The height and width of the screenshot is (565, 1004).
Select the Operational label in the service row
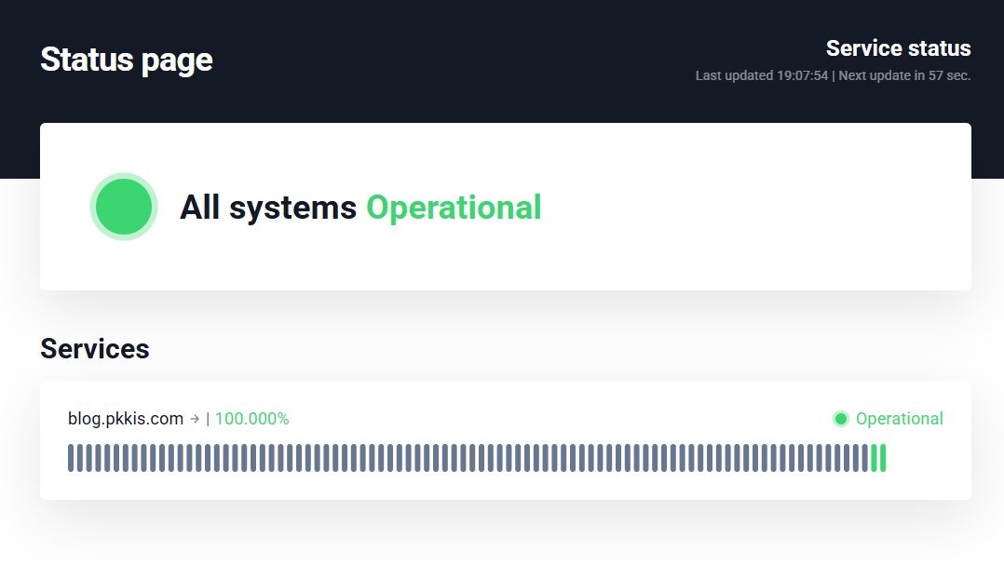tap(899, 419)
